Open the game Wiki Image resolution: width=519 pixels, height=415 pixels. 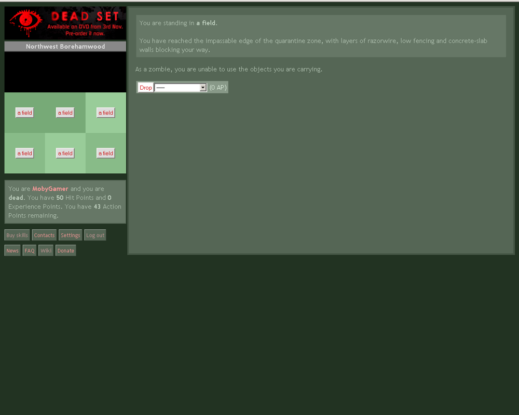coord(46,250)
